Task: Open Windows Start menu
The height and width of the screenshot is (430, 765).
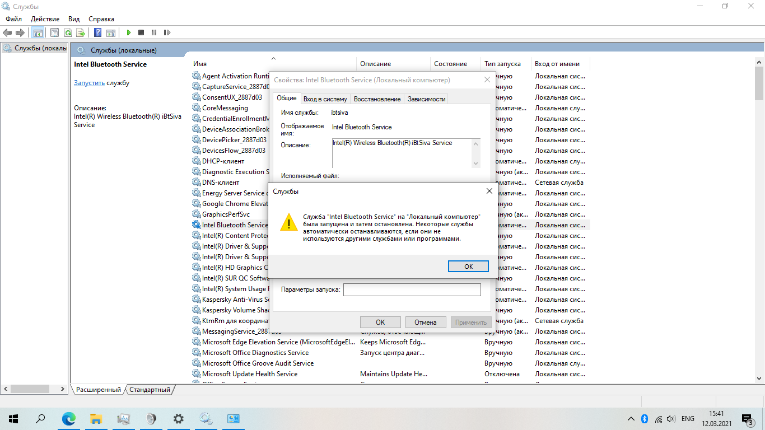Action: pos(13,418)
